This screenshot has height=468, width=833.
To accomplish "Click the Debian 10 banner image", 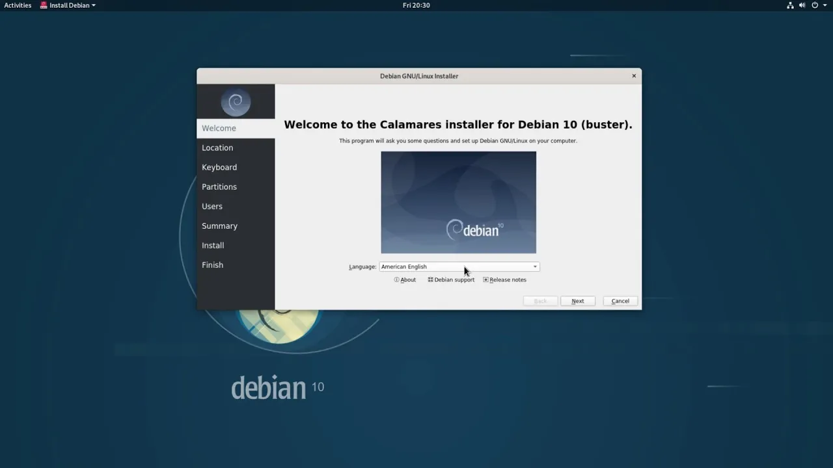I will [459, 202].
